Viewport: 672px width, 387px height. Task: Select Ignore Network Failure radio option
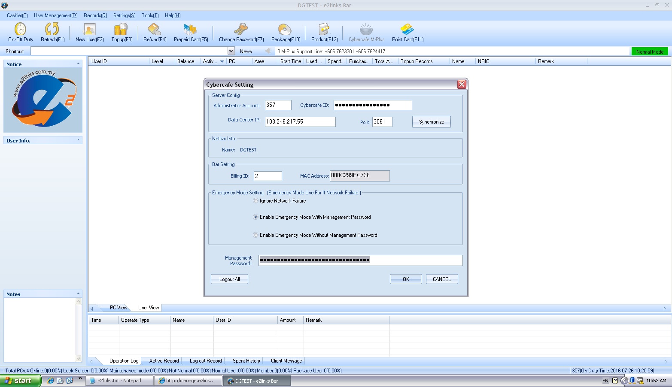click(x=256, y=201)
